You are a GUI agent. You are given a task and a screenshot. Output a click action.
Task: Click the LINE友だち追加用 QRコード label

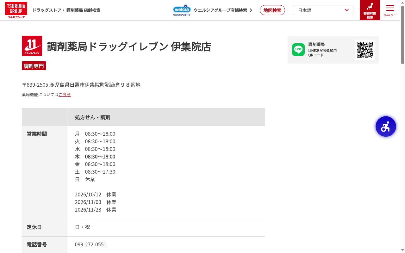[x=322, y=53]
